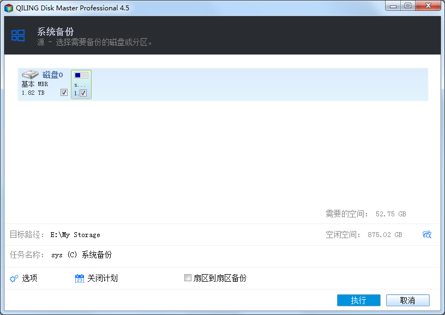Screen dimensions: 445x315
Task: Minimize the QILING Disk Master window
Action: tap(393, 6)
